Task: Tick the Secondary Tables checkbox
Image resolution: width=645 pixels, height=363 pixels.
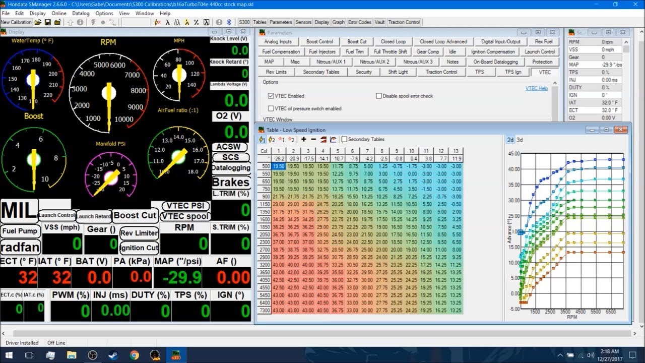Action: click(344, 140)
